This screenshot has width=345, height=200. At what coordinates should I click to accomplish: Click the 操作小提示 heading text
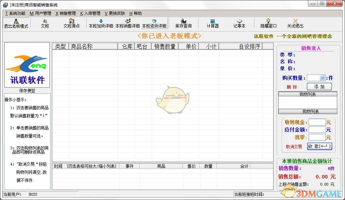click(x=15, y=100)
